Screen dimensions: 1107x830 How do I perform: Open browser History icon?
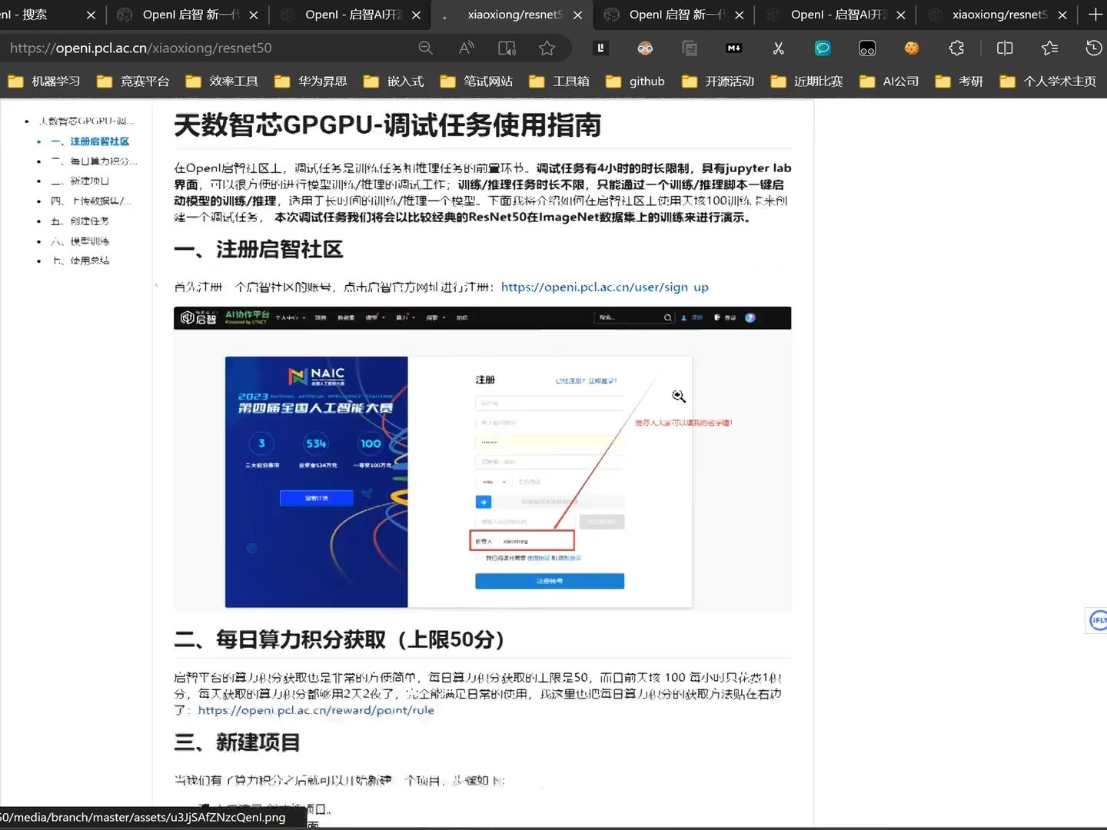coord(1093,48)
